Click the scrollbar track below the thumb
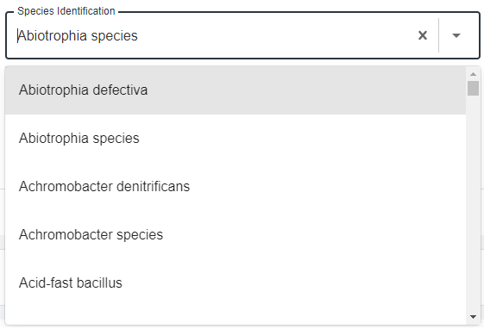This screenshot has height=329, width=484. [x=473, y=203]
